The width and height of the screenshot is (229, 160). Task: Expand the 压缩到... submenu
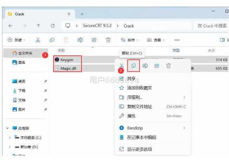(x=184, y=97)
